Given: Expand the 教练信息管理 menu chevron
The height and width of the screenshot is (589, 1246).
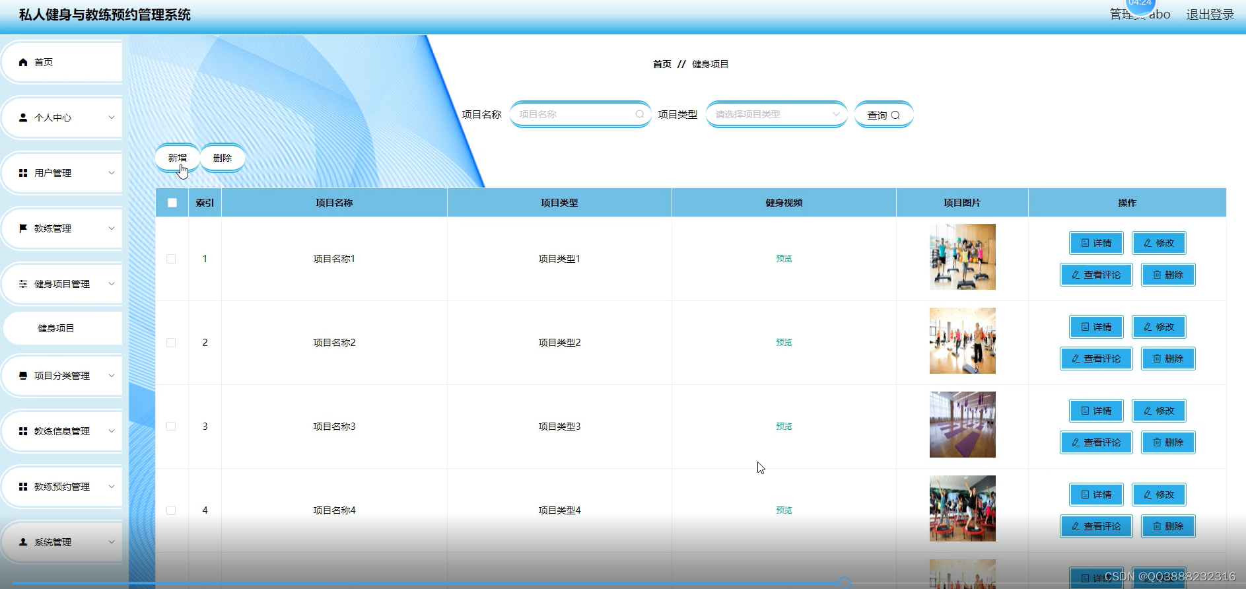Looking at the screenshot, I should (x=112, y=431).
